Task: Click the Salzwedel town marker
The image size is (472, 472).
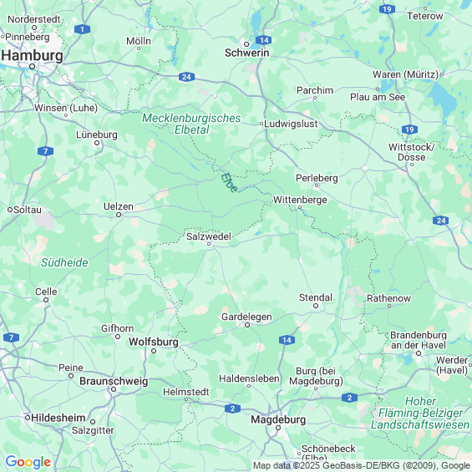Action: 209,244
